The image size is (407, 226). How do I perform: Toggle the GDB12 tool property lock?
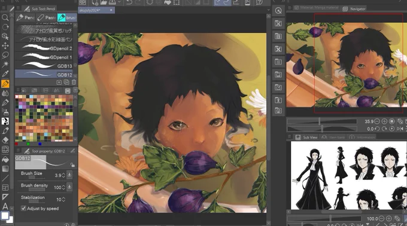(72, 165)
